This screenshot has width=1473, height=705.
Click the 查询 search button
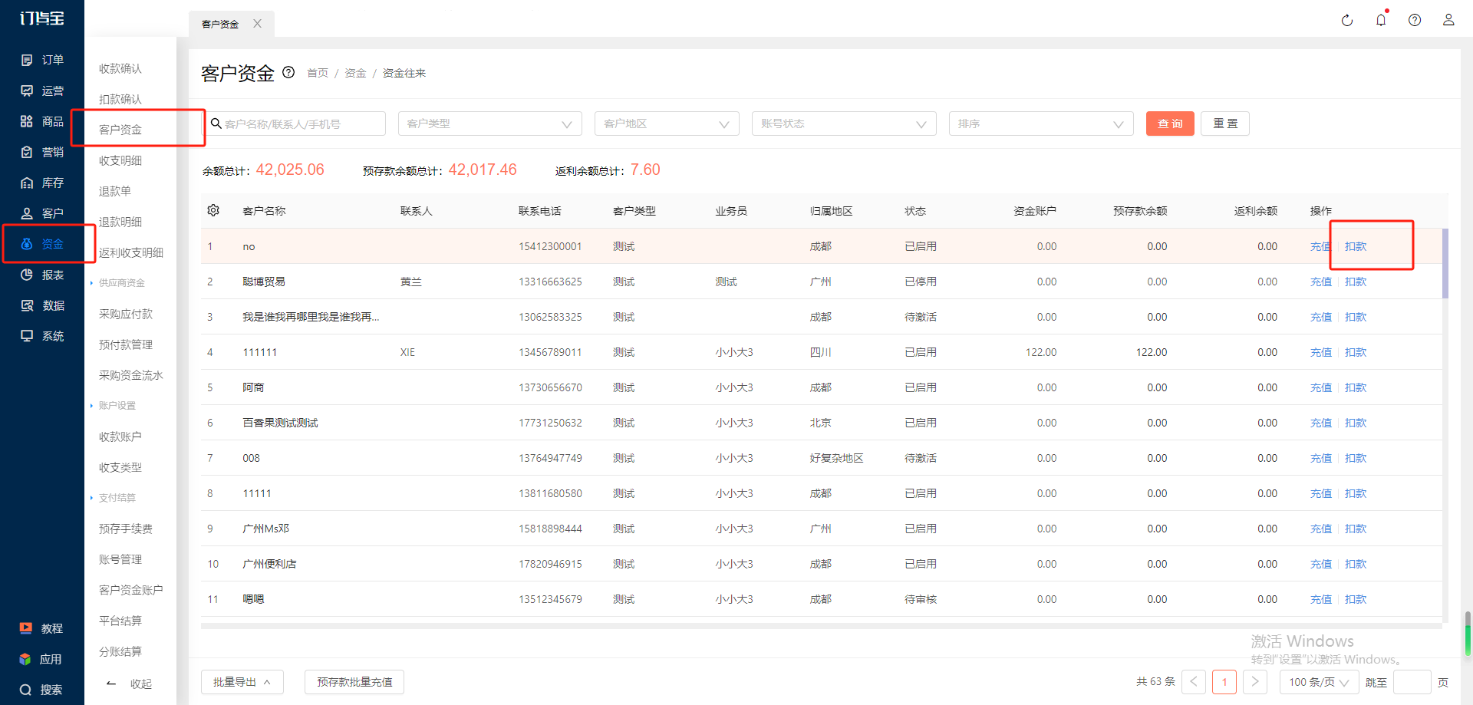1170,124
